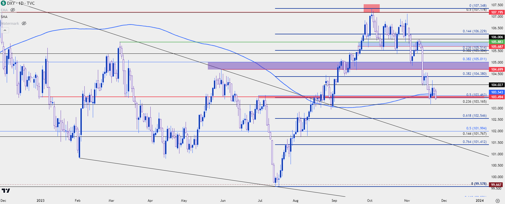Select the purple zone rectangle near 104.699
Screen dimensions: 505x204
pyautogui.click(x=348, y=66)
